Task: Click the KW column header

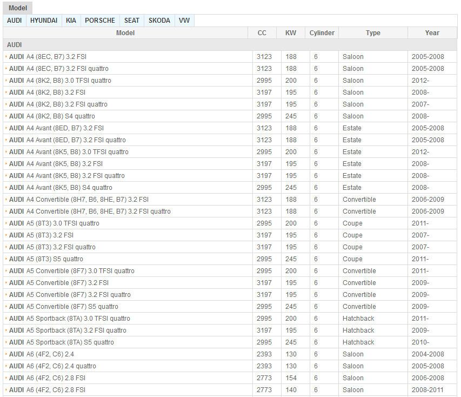Action: (291, 33)
